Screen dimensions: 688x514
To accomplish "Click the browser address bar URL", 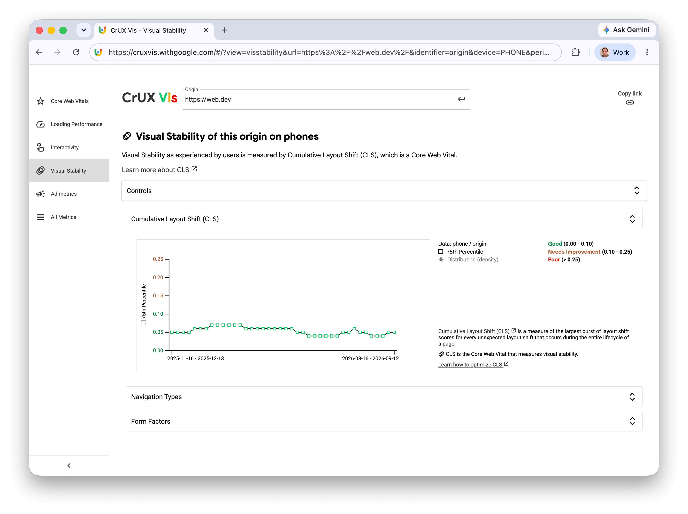I will tap(329, 52).
